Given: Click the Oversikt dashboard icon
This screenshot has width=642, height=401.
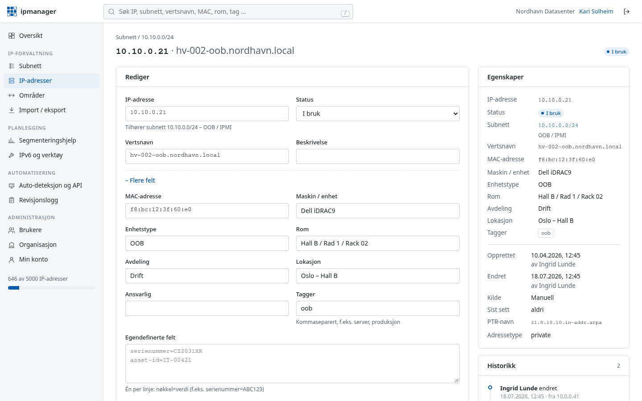Looking at the screenshot, I should (12, 36).
